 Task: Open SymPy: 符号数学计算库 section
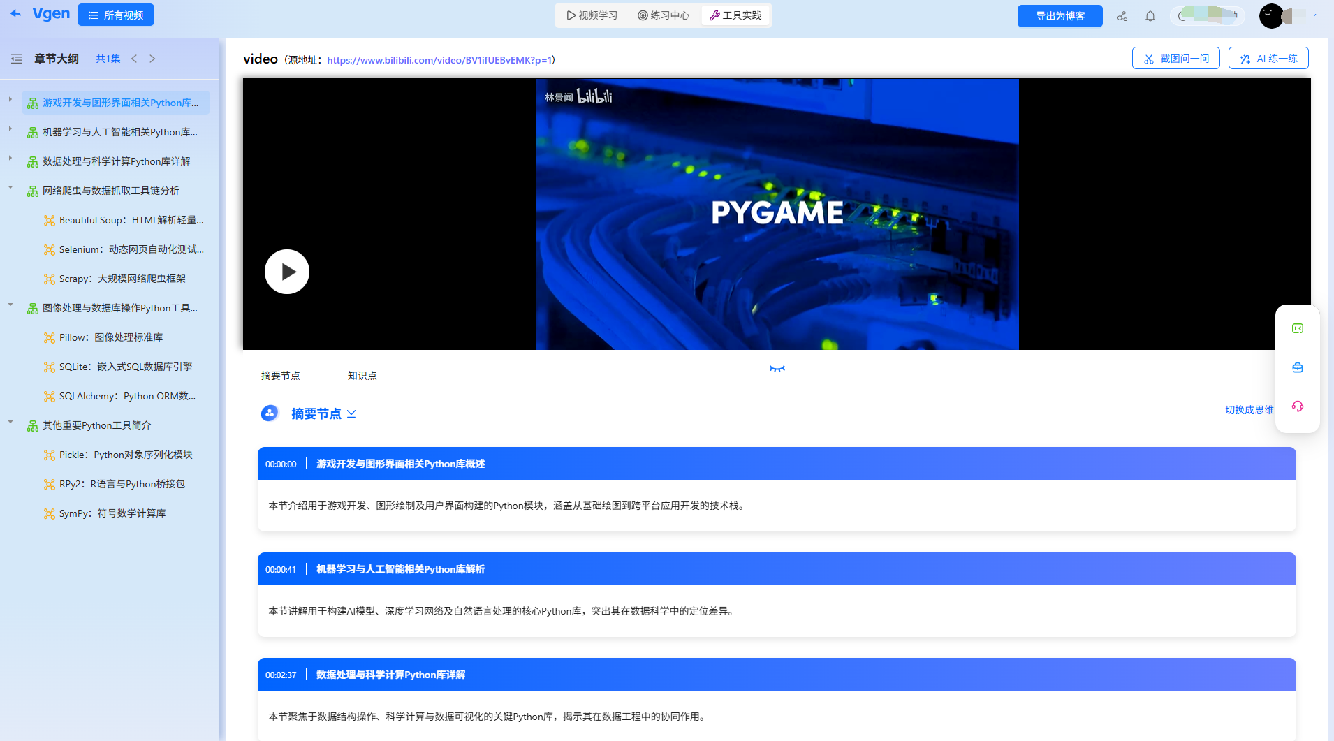pos(124,513)
